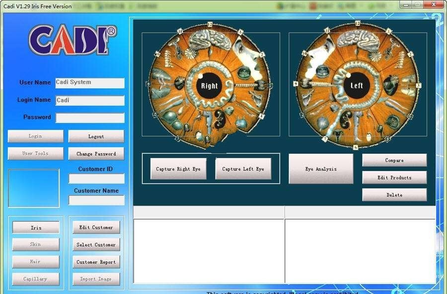Image resolution: width=447 pixels, height=294 pixels.
Task: Click the Left iris chart image
Action: (x=357, y=85)
